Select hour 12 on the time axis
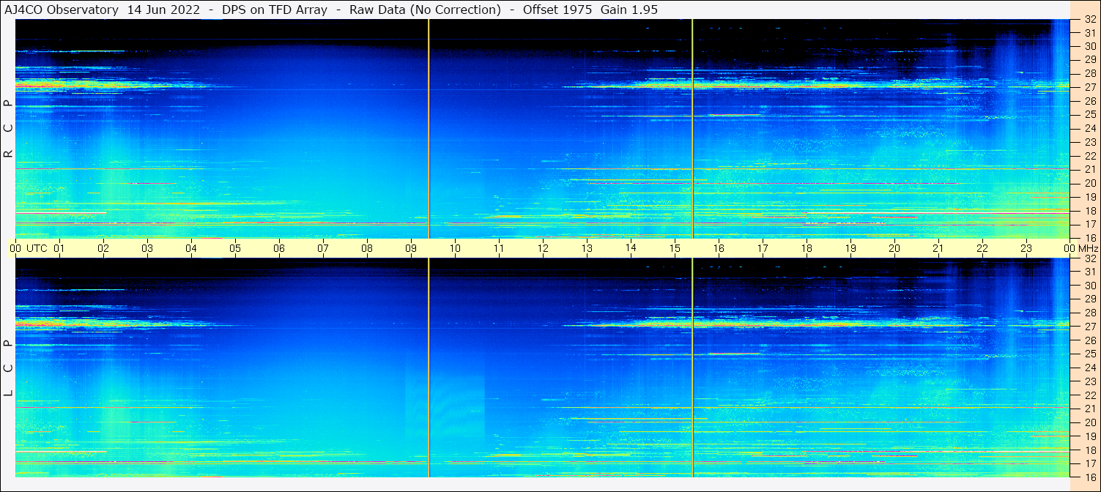Screen dimensions: 1101x492 coord(543,248)
